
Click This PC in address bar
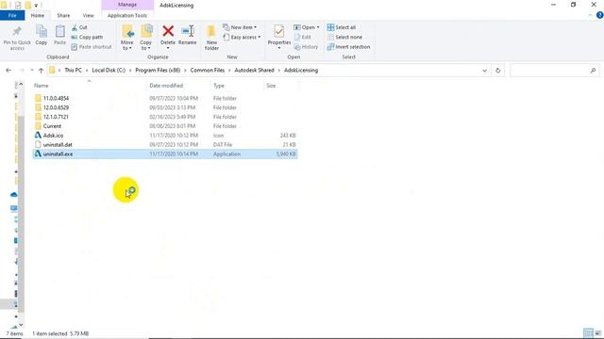(x=73, y=71)
